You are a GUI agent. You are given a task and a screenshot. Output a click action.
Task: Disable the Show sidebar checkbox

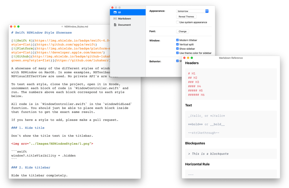tap(177, 49)
